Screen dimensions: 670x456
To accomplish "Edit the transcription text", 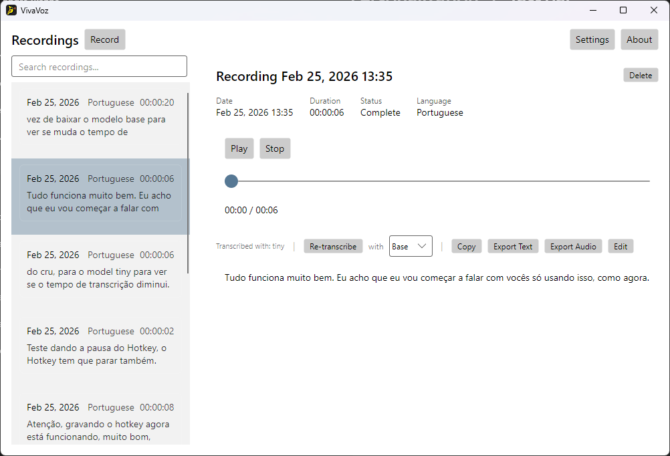I will [x=620, y=246].
